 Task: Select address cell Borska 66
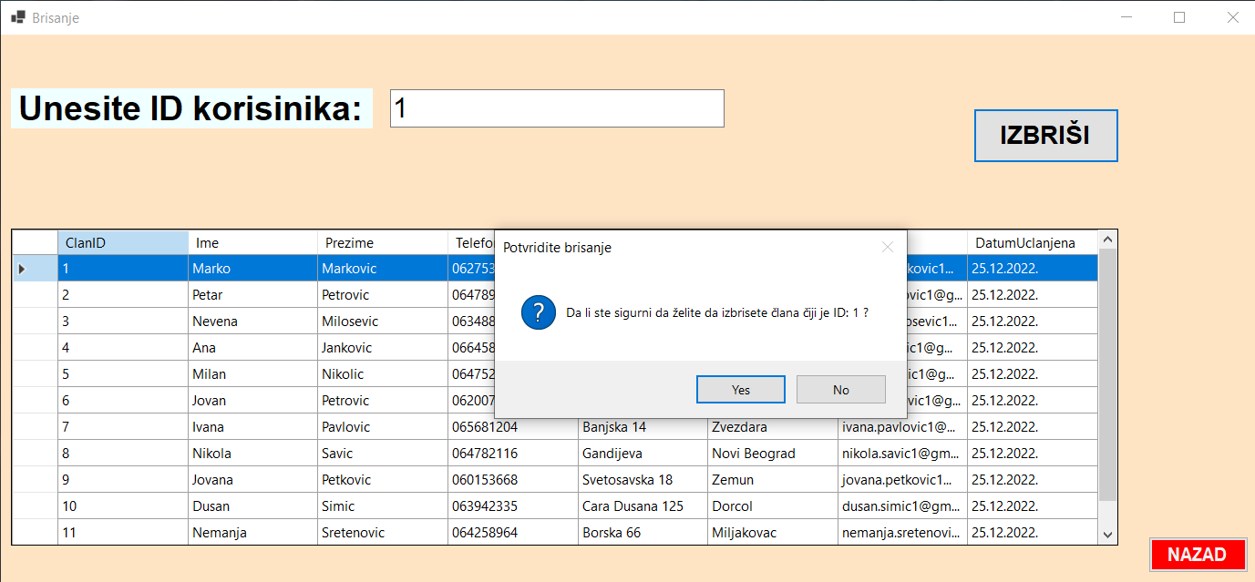tap(643, 533)
